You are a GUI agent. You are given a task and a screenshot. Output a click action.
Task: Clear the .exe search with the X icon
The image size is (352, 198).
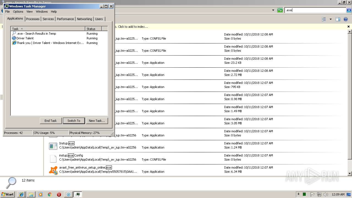[349, 10]
